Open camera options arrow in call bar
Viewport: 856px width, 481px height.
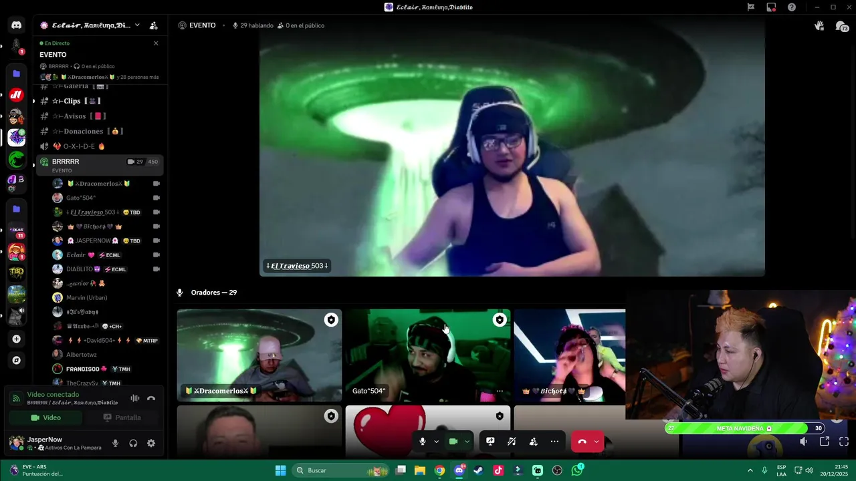(x=467, y=442)
